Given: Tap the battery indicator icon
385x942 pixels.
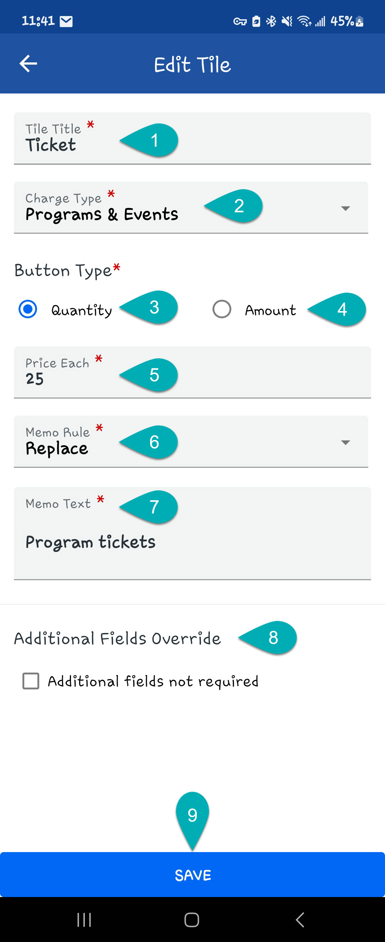Looking at the screenshot, I should click(359, 21).
